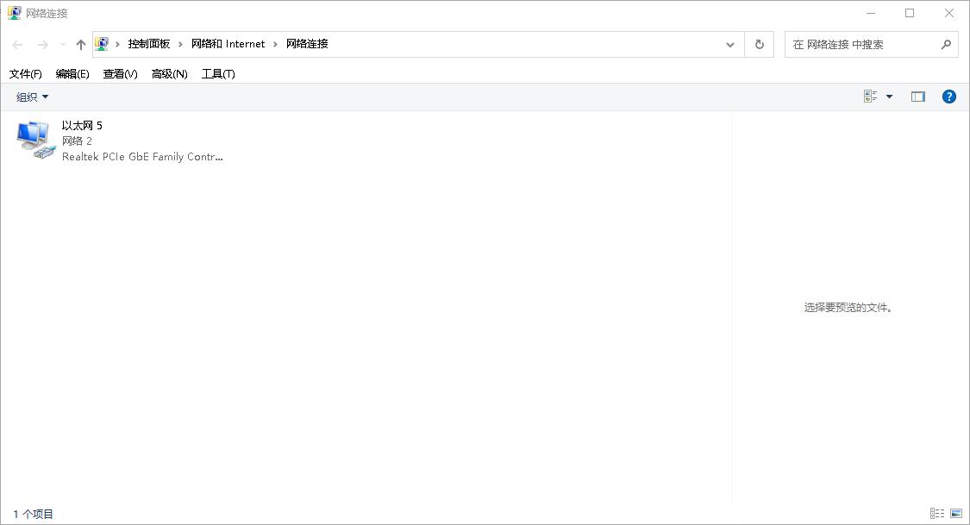Click the network icon in the address bar
The width and height of the screenshot is (970, 525).
pyautogui.click(x=103, y=43)
